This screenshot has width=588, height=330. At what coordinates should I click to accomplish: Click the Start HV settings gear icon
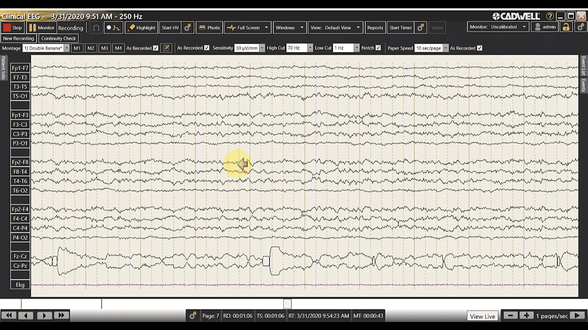coord(187,28)
